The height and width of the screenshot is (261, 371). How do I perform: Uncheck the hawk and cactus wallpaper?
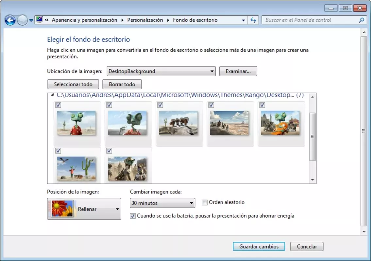[58, 151]
